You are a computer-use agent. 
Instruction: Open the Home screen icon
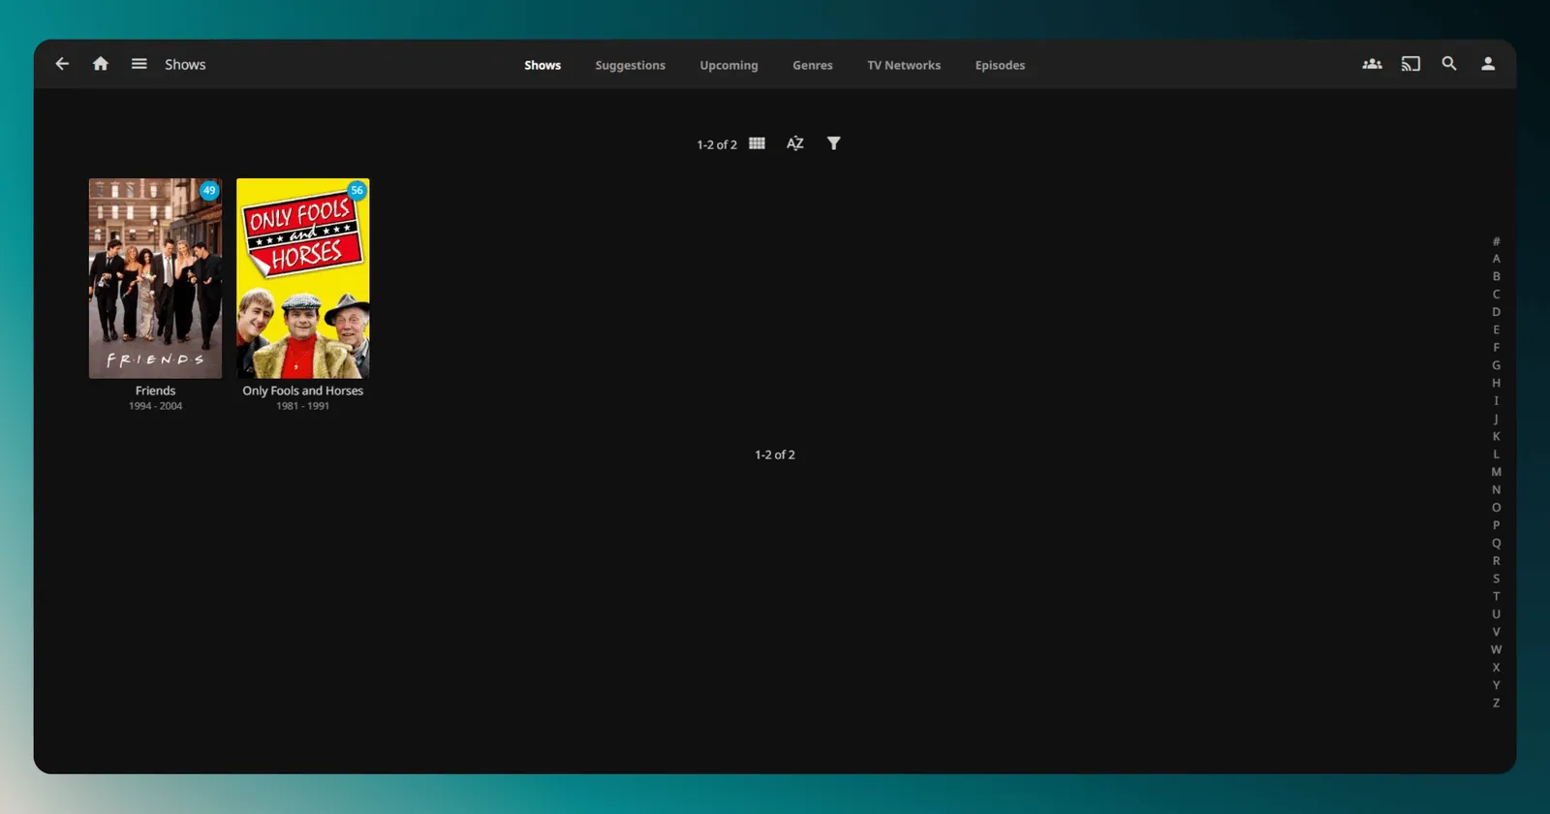101,64
